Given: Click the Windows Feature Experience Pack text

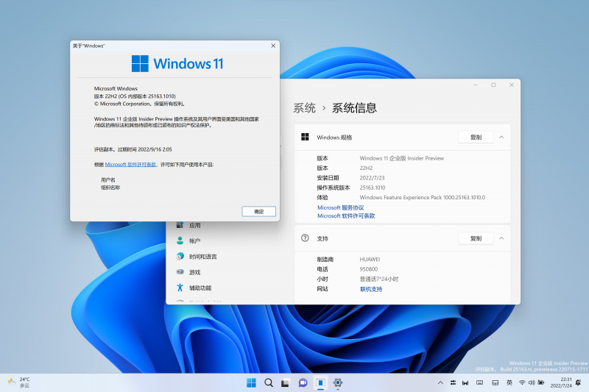Looking at the screenshot, I should (422, 197).
